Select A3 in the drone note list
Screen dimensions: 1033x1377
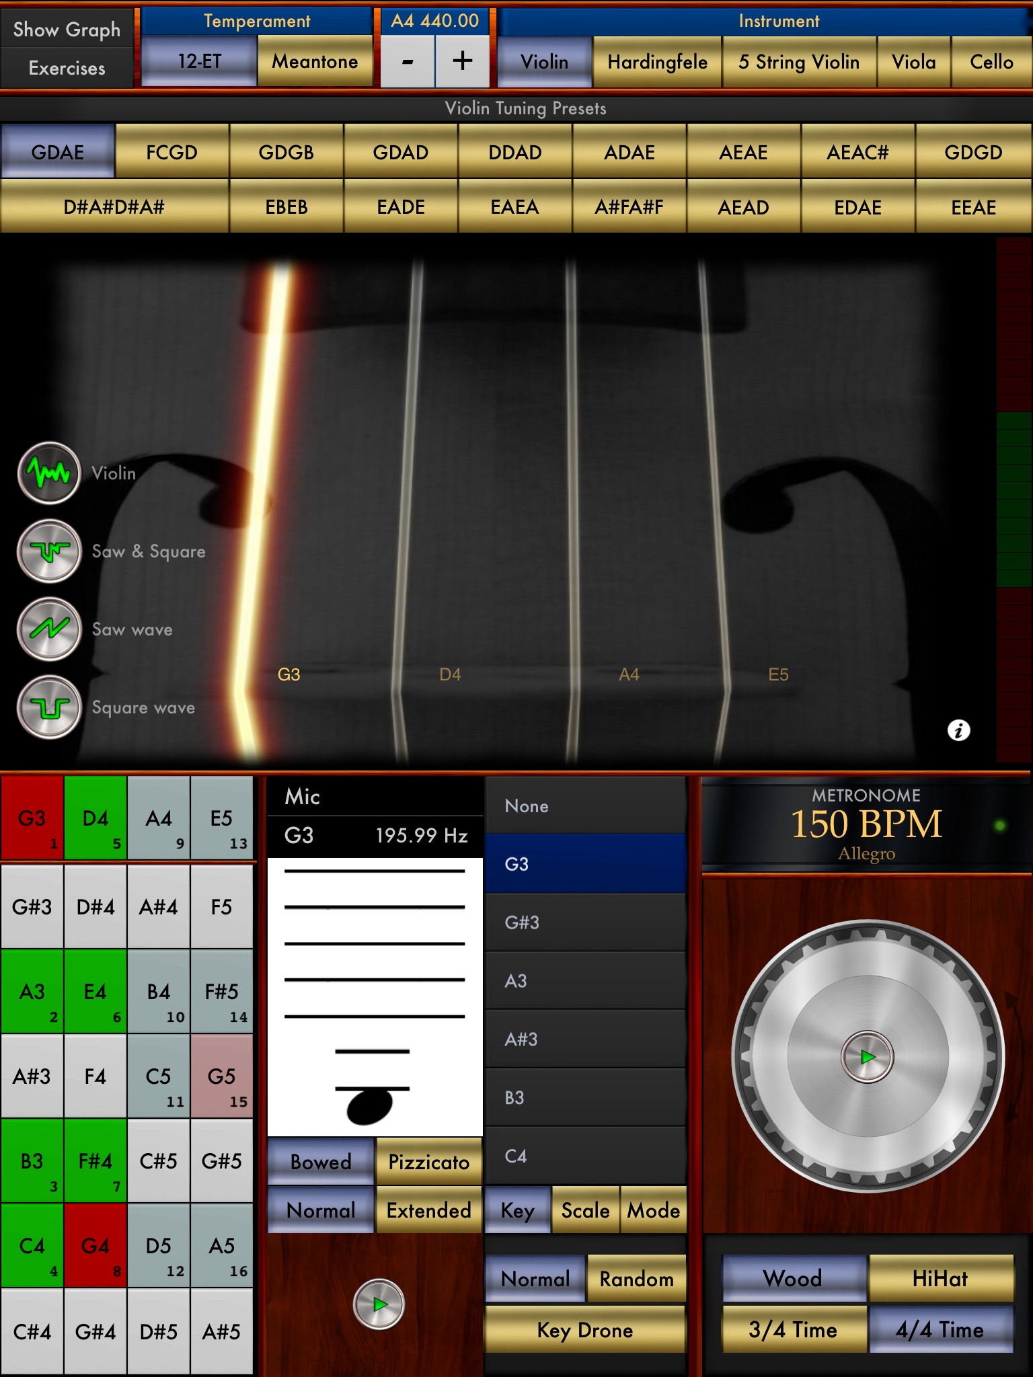585,981
